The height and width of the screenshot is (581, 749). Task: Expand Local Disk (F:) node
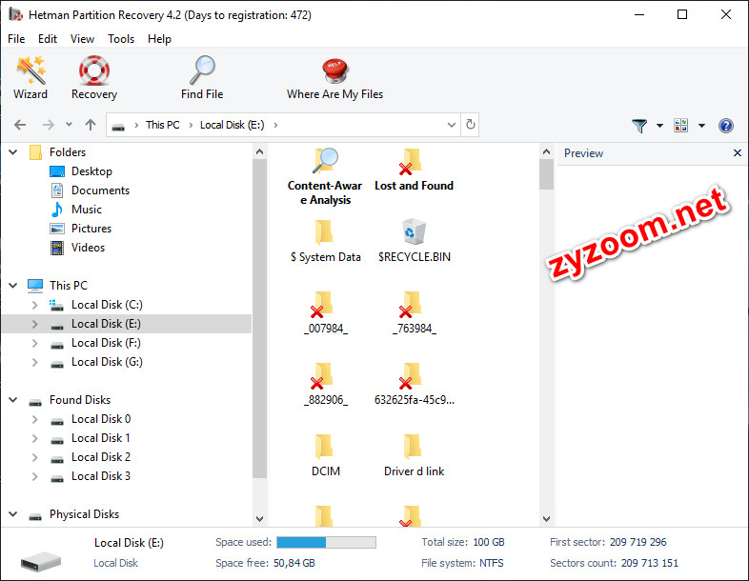click(35, 343)
